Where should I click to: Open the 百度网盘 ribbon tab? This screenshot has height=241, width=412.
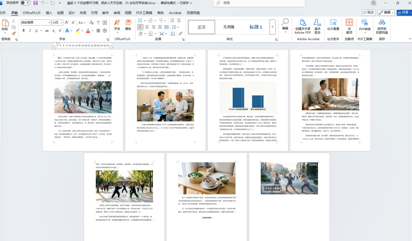coord(193,13)
